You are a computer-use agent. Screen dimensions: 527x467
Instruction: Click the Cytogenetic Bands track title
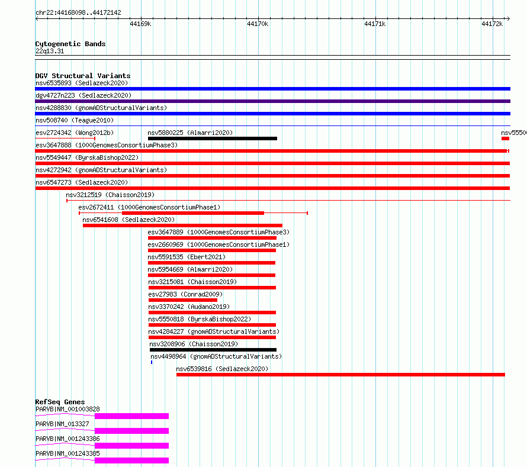pyautogui.click(x=70, y=44)
